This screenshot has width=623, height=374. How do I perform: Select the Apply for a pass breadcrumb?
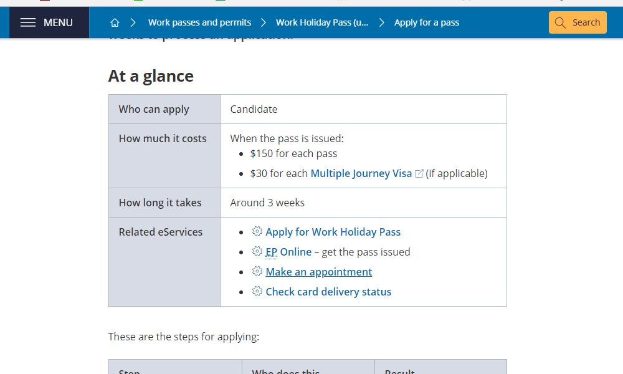(x=427, y=22)
